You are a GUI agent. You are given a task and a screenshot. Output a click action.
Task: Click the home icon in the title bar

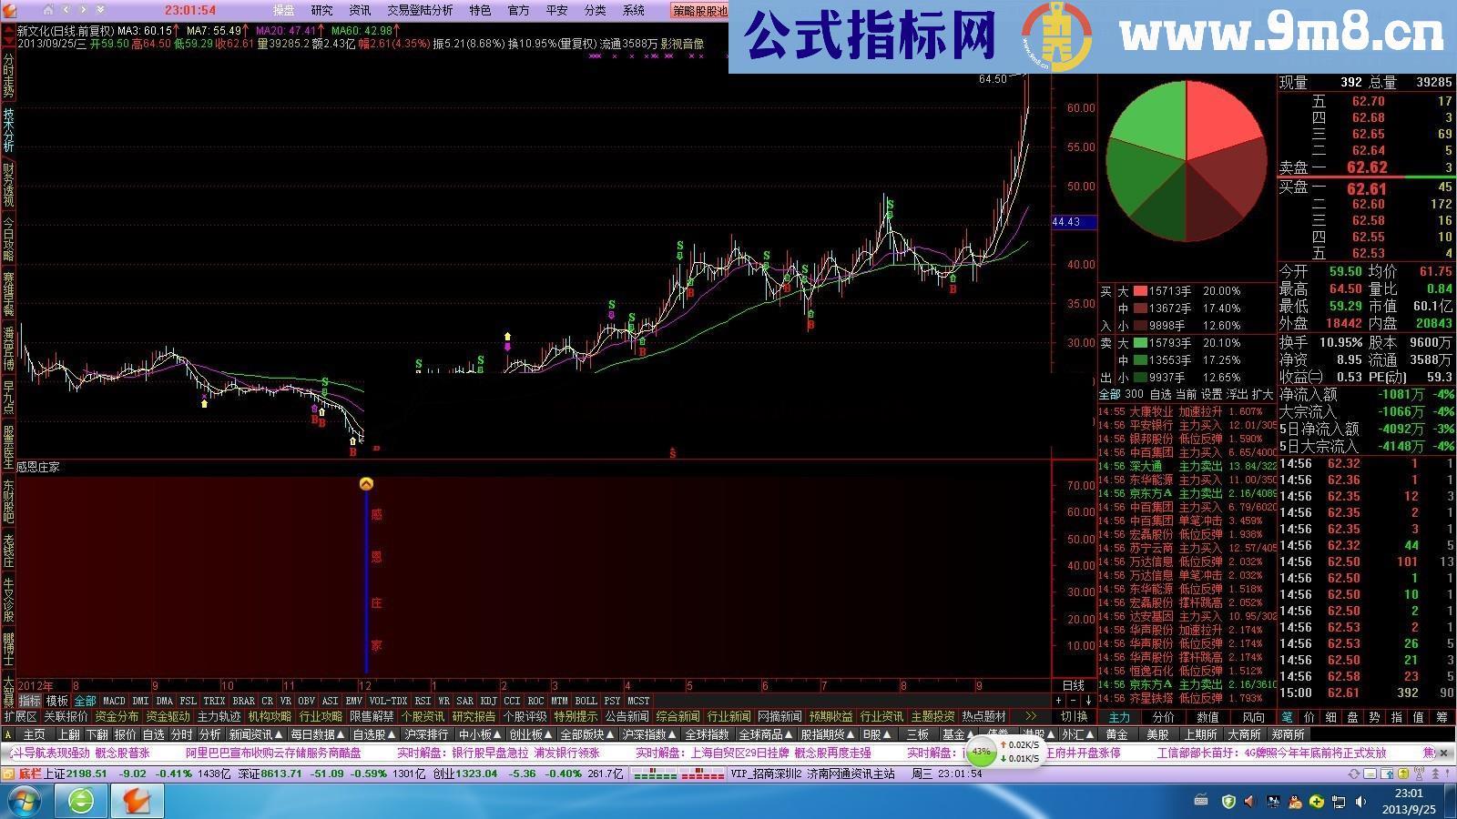[49, 10]
